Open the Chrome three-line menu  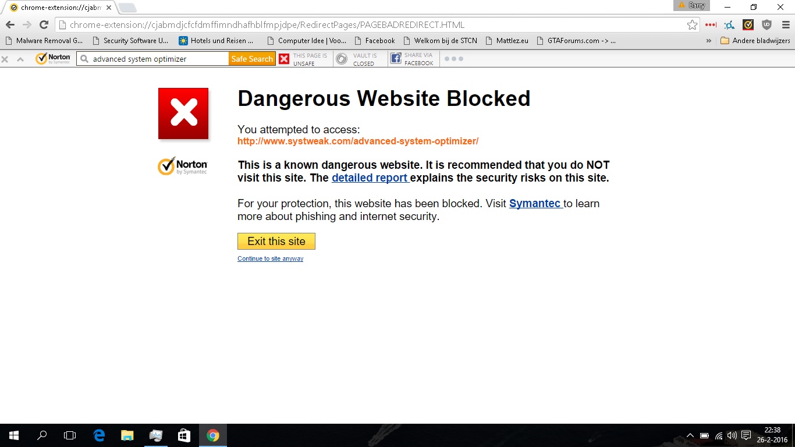(x=786, y=25)
